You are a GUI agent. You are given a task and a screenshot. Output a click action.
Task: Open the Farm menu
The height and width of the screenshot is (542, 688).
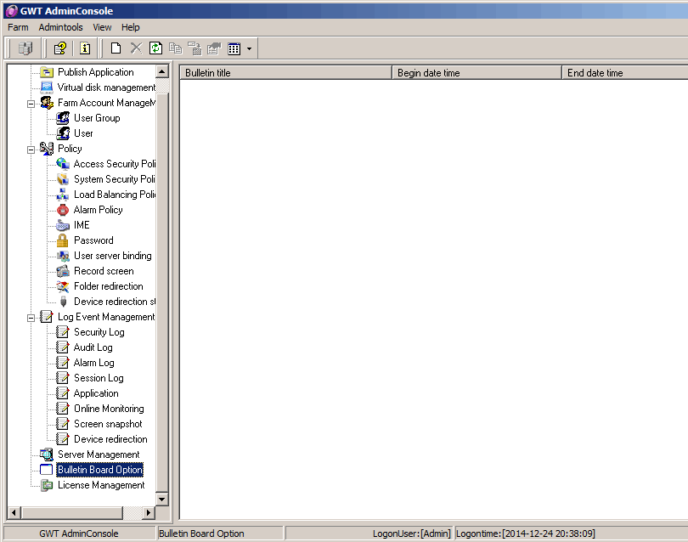[x=18, y=27]
